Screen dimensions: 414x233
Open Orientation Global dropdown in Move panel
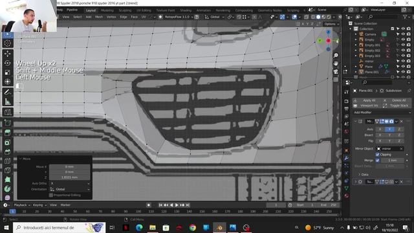[70, 189]
